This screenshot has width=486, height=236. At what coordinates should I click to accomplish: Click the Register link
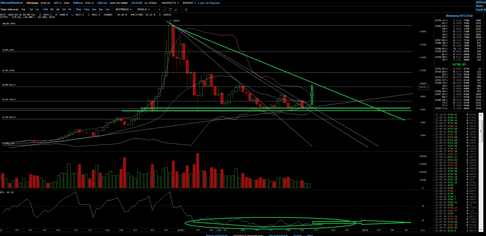pos(215,3)
